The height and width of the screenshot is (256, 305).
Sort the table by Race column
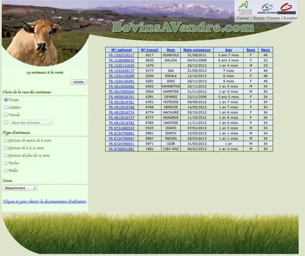click(x=265, y=50)
